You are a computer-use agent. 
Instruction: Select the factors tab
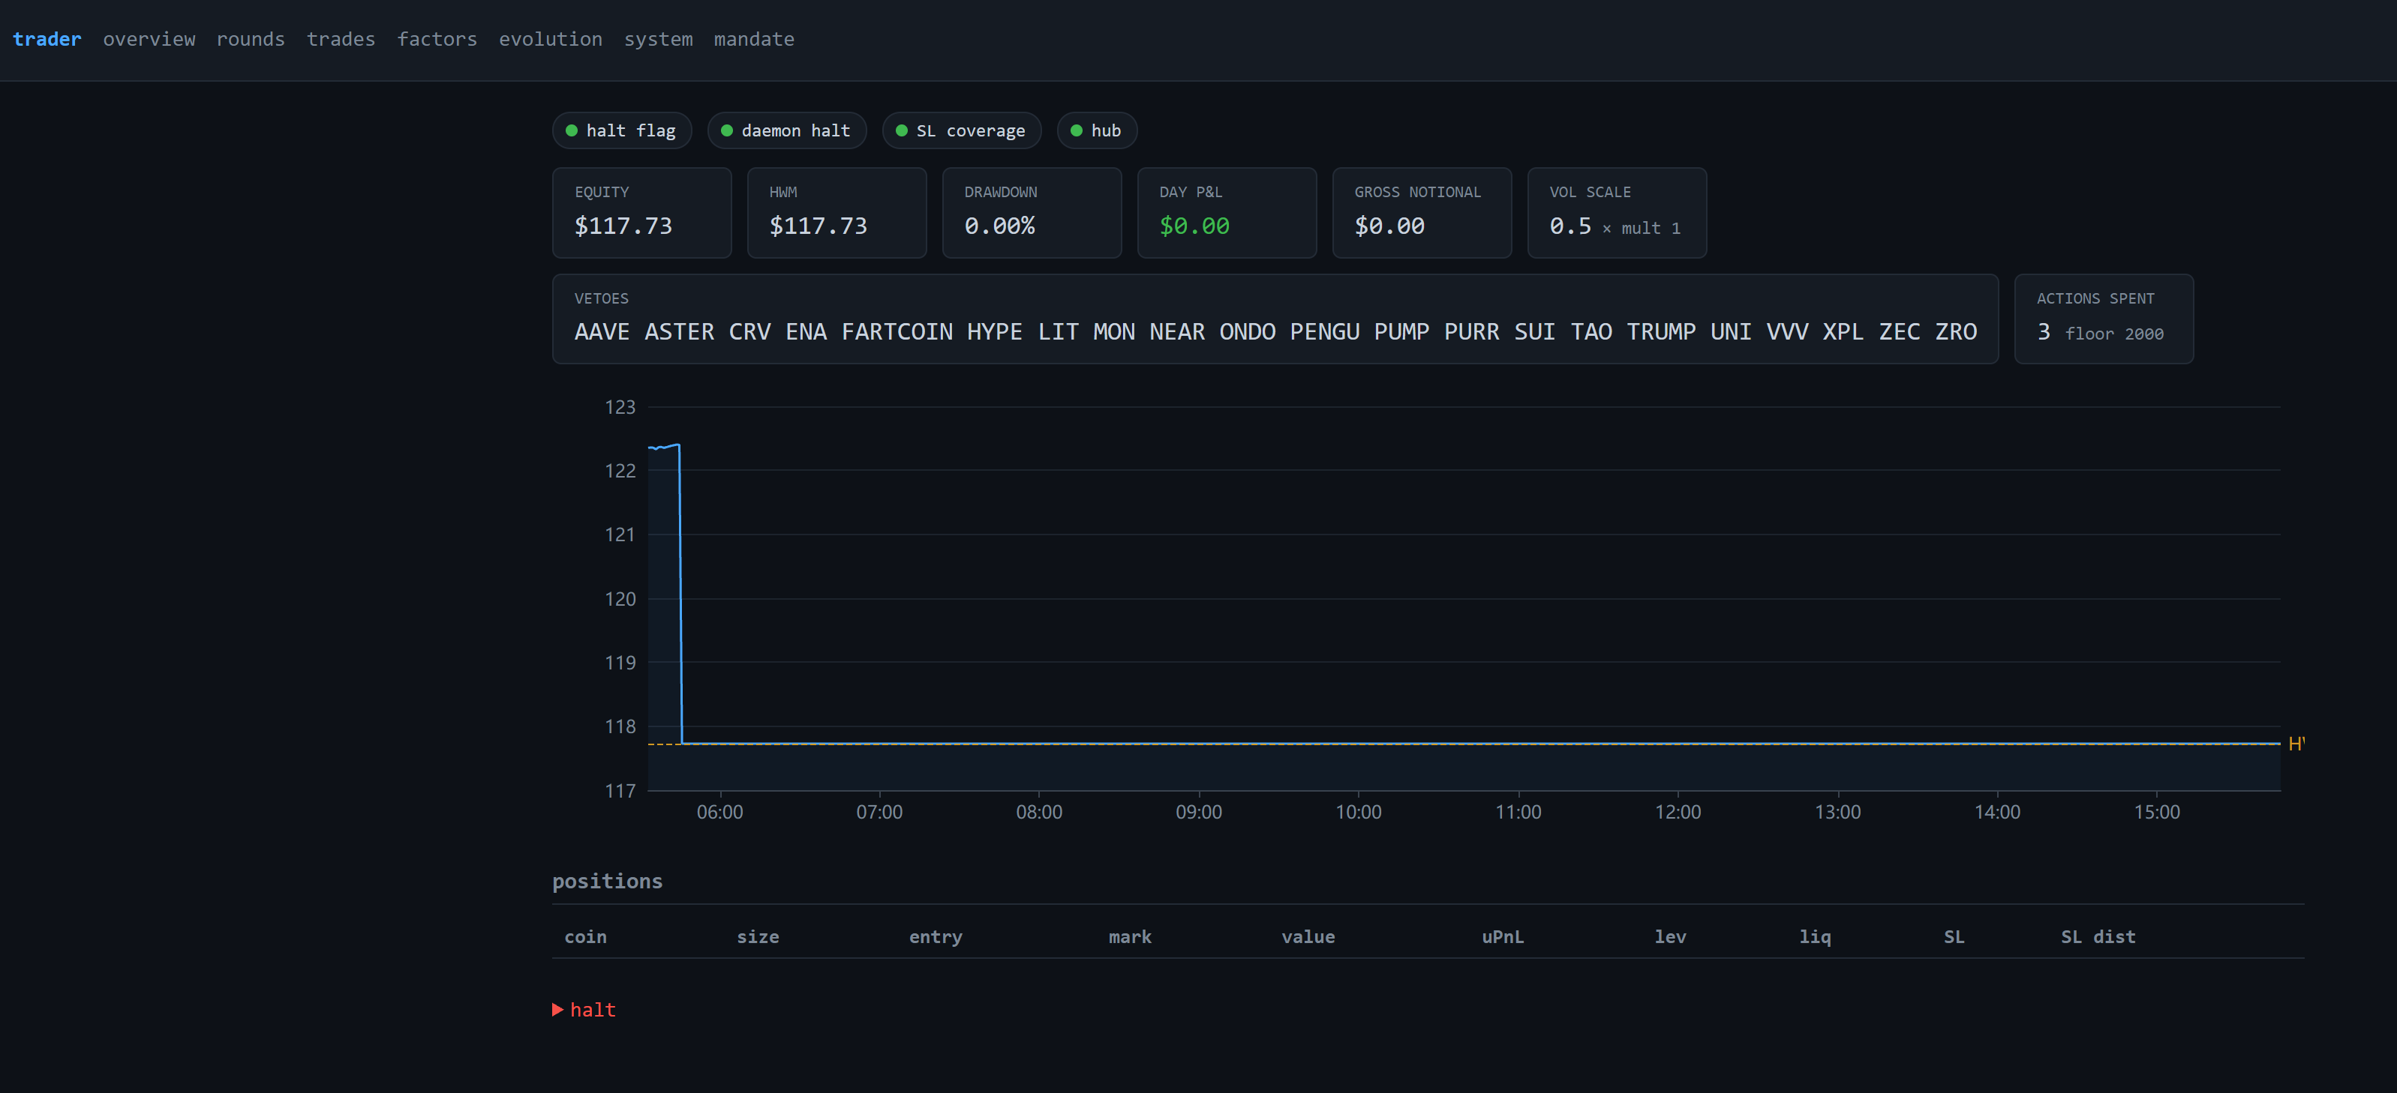click(437, 39)
